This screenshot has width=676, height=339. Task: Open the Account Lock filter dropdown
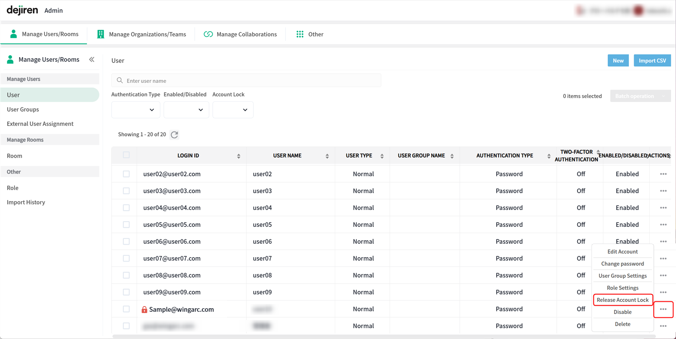coord(233,110)
